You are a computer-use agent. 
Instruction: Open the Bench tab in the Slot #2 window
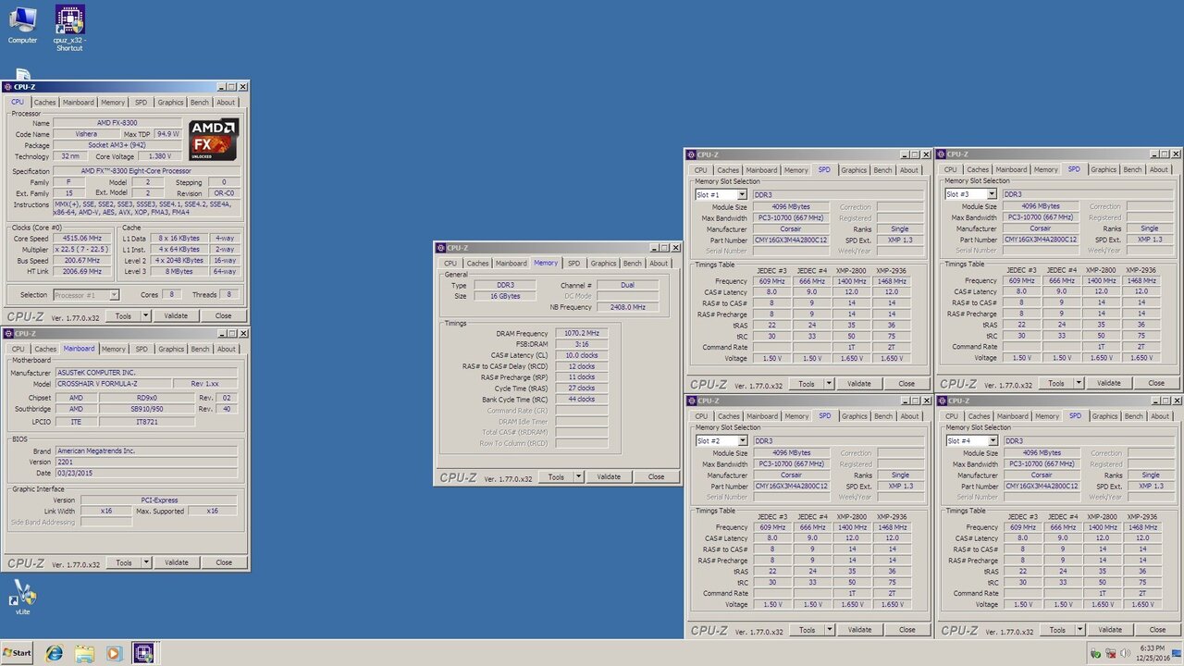point(882,416)
